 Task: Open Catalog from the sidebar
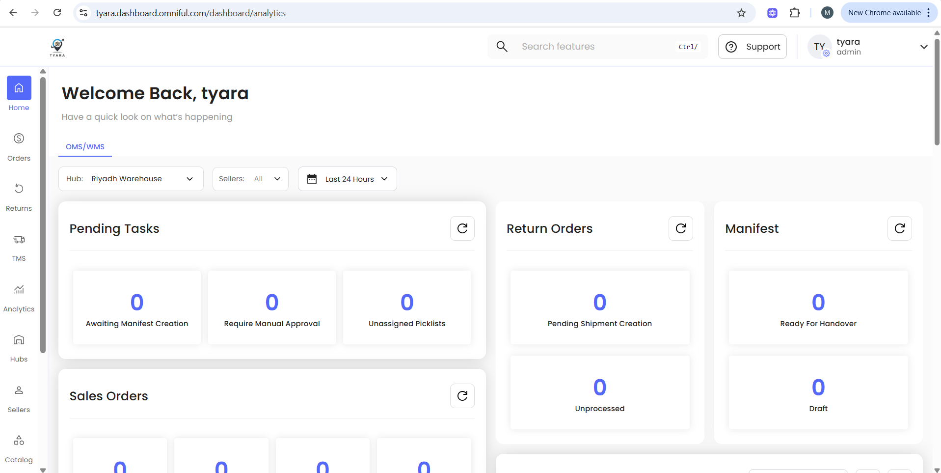click(19, 448)
